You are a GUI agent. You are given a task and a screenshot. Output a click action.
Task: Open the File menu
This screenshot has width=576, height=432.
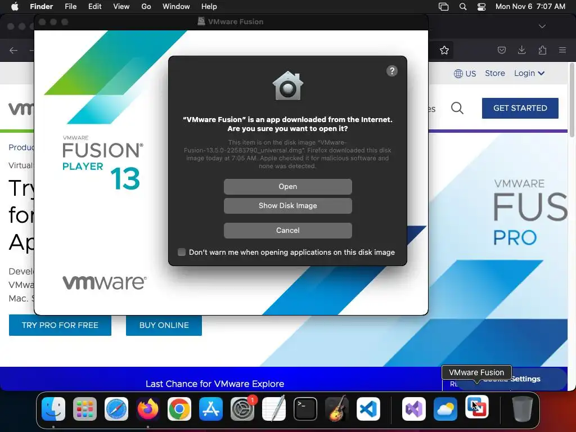[x=70, y=7]
